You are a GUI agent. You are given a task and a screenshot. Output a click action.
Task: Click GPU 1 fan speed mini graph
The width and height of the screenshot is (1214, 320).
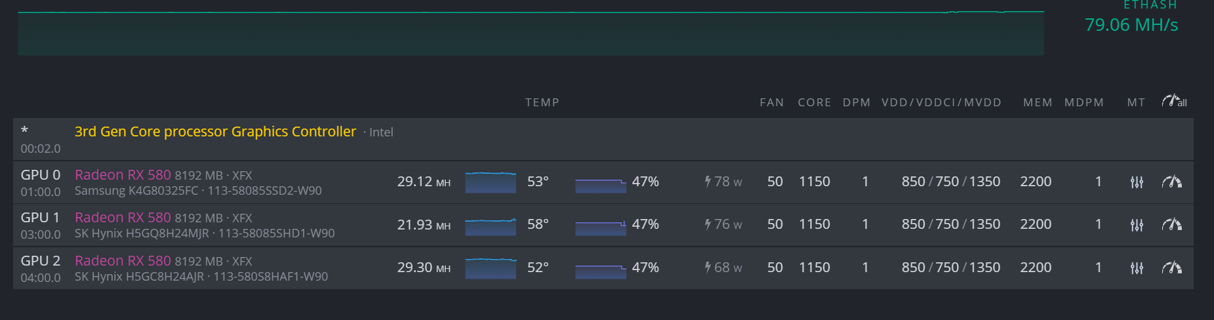(x=600, y=227)
